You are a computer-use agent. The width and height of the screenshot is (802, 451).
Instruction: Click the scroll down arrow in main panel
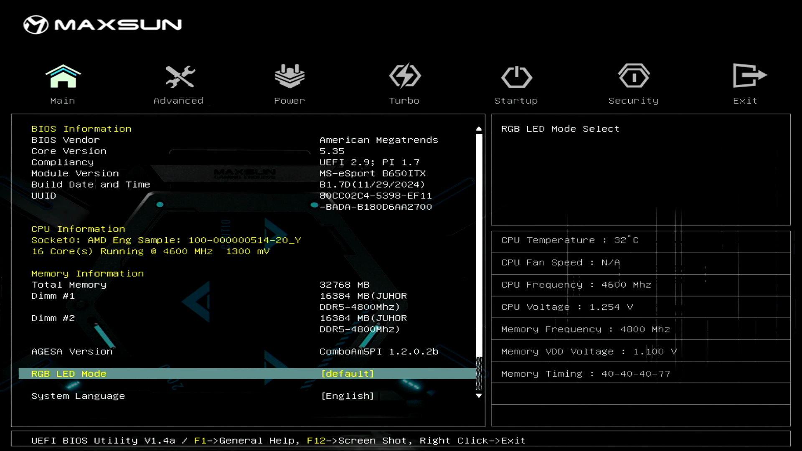point(479,395)
